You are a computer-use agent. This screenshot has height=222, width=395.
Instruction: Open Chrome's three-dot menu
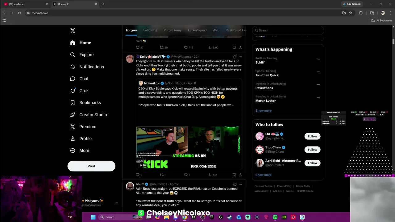pyautogui.click(x=390, y=13)
